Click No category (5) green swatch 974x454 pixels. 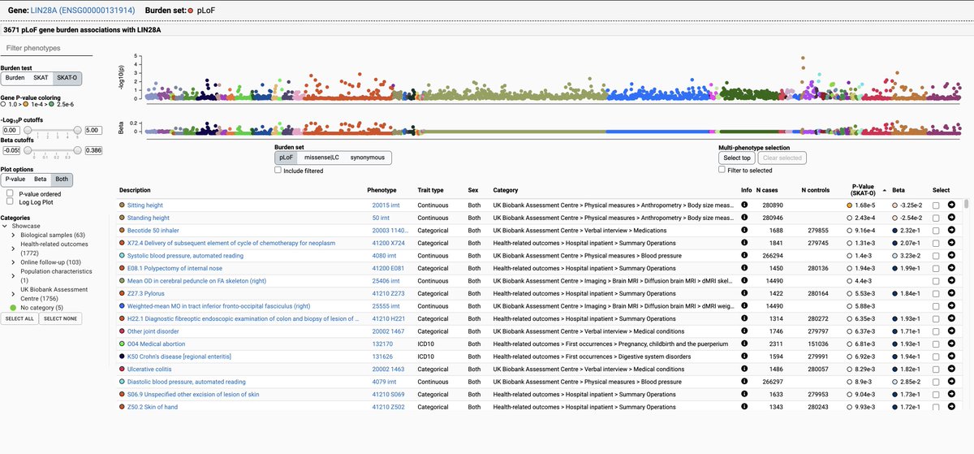coord(12,308)
